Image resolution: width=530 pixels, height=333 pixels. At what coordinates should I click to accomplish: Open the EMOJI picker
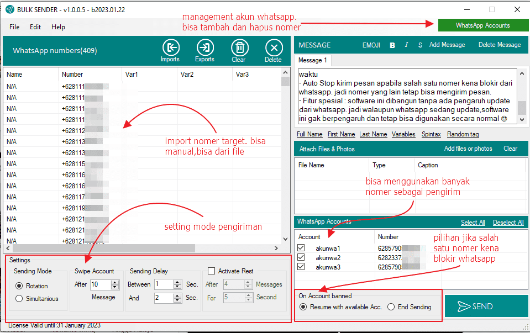(x=371, y=45)
